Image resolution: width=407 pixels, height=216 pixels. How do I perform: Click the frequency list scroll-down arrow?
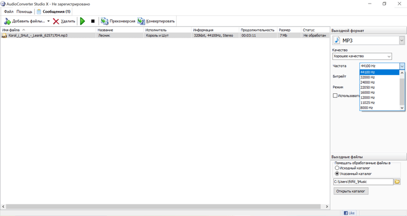[402, 108]
